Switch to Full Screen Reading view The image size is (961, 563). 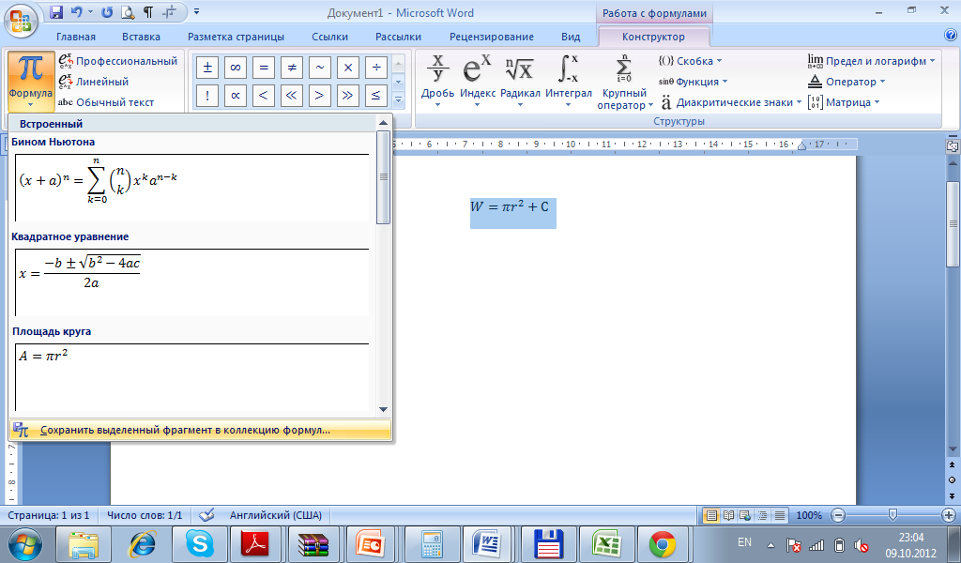(728, 515)
